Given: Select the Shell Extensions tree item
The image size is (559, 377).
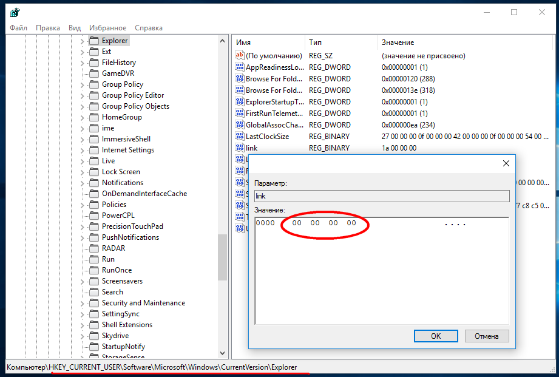Looking at the screenshot, I should 127,325.
